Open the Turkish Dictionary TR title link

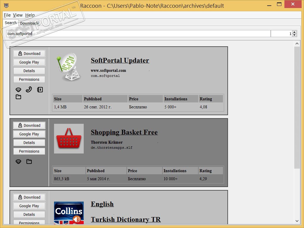pyautogui.click(x=126, y=219)
